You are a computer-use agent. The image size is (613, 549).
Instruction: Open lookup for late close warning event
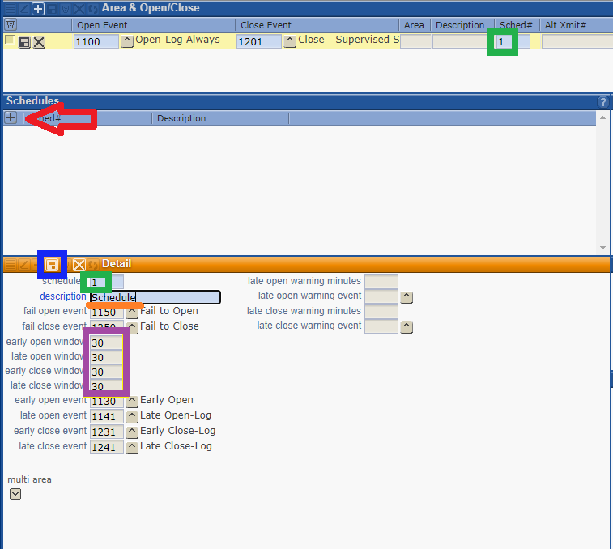pos(407,327)
